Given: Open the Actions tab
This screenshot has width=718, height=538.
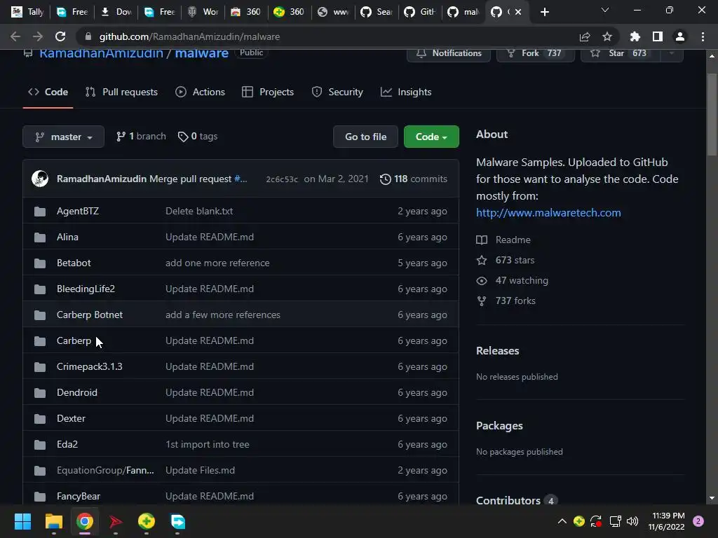Looking at the screenshot, I should point(200,92).
